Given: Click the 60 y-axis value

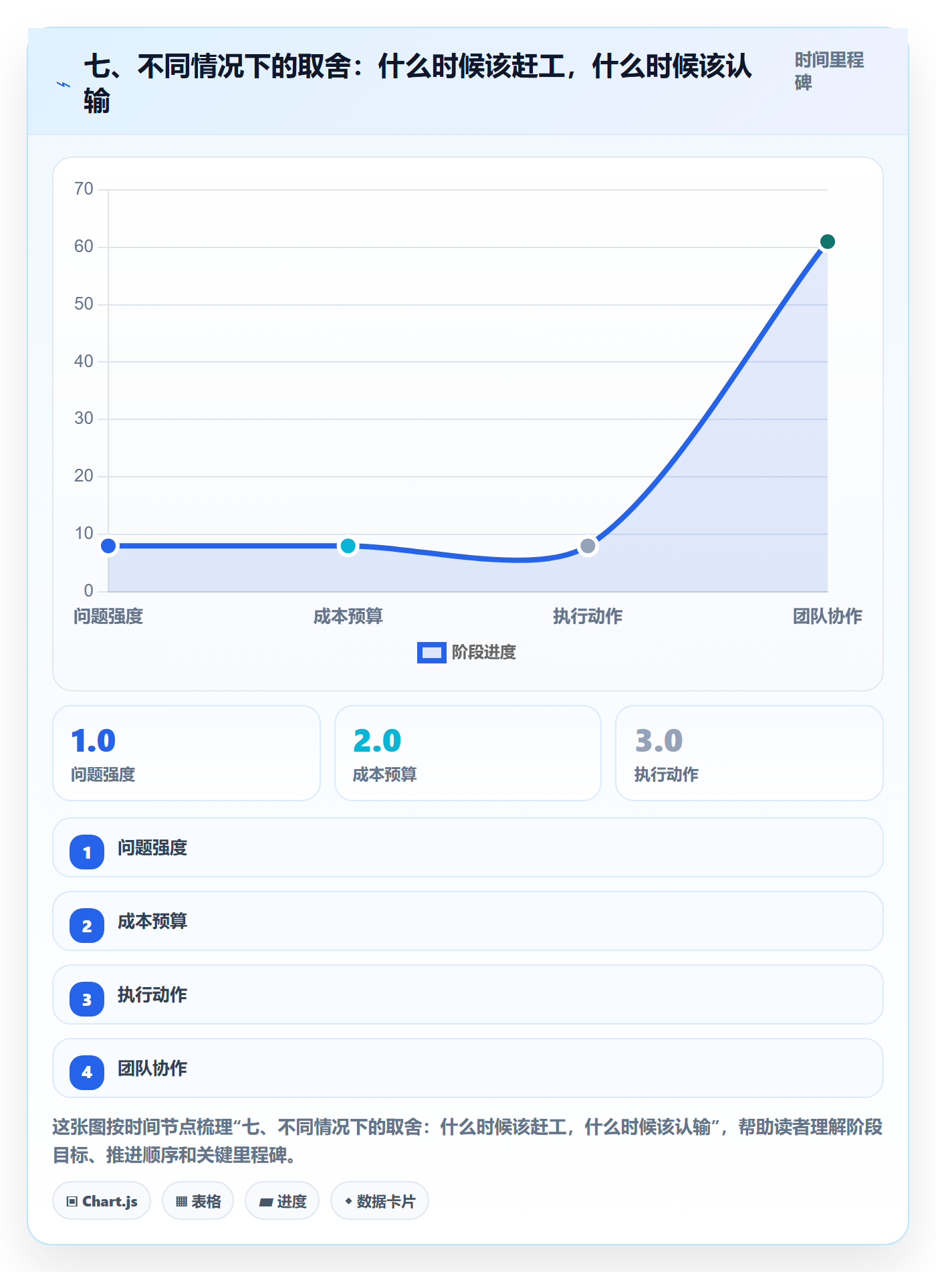Looking at the screenshot, I should coord(84,247).
